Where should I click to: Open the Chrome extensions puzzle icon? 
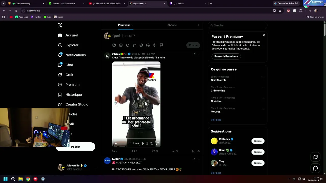click(x=301, y=11)
